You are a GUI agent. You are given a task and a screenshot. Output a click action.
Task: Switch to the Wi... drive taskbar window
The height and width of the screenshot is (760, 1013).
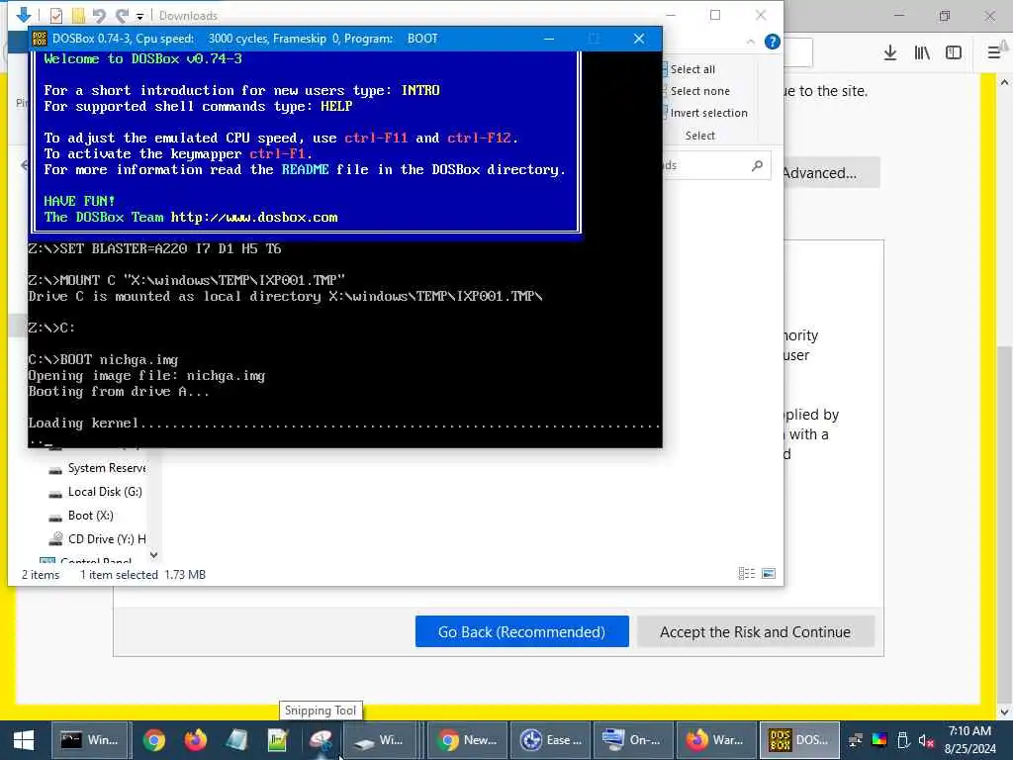pos(381,740)
